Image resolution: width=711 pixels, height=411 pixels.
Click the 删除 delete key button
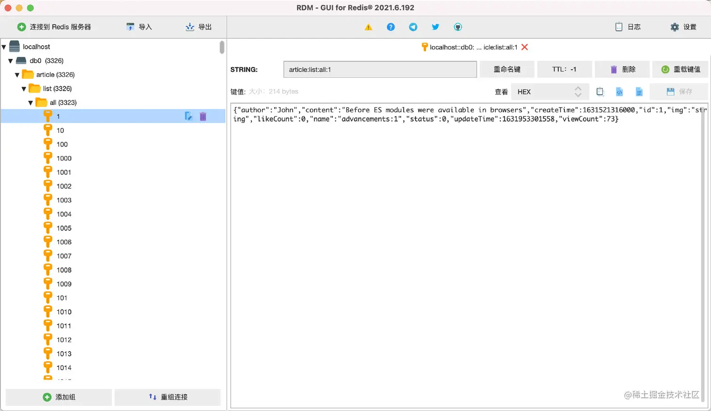622,70
